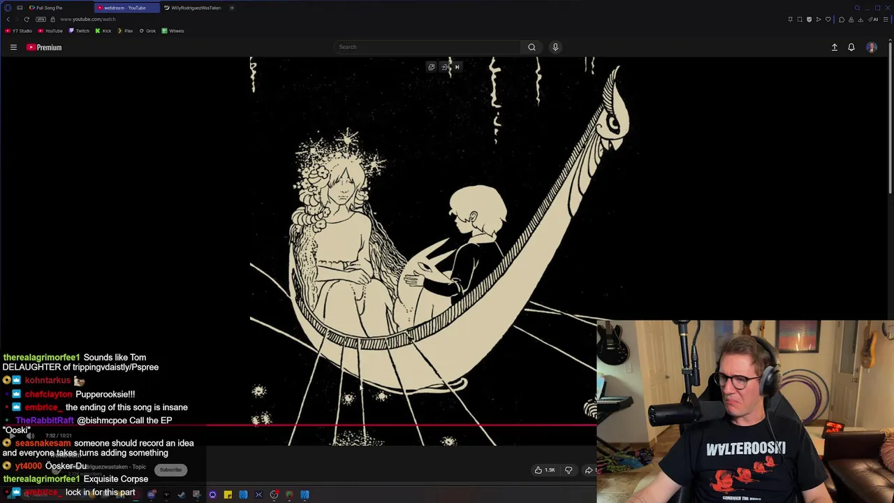Image resolution: width=894 pixels, height=503 pixels.
Task: Click chat username TheRabbitRaft
Action: [x=45, y=421]
